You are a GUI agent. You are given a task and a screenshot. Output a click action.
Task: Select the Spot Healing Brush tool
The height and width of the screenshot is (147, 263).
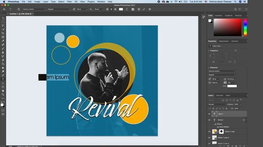coord(3,45)
